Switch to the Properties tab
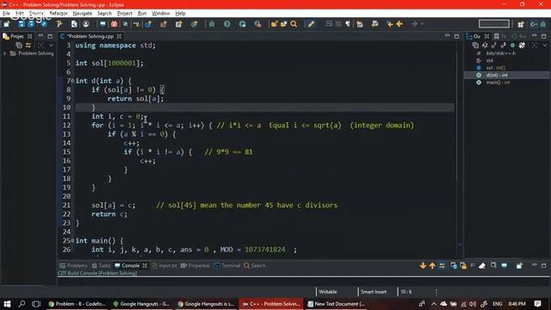Screen dimensions: 551x310 pyautogui.click(x=195, y=266)
